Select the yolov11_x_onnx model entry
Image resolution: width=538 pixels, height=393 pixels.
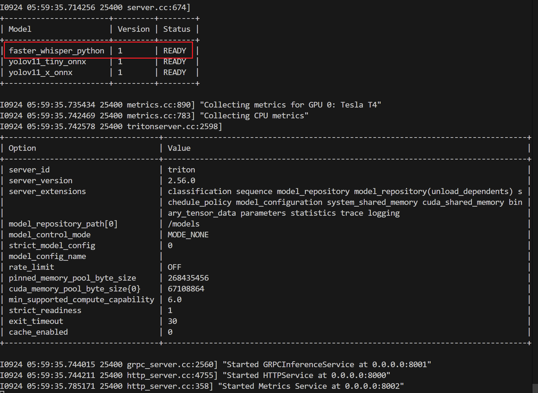(41, 73)
